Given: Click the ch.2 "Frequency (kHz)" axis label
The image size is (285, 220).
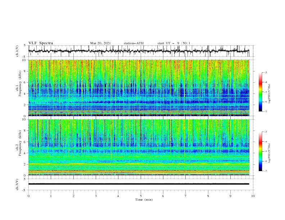Looking at the screenshot, I should [20, 143].
